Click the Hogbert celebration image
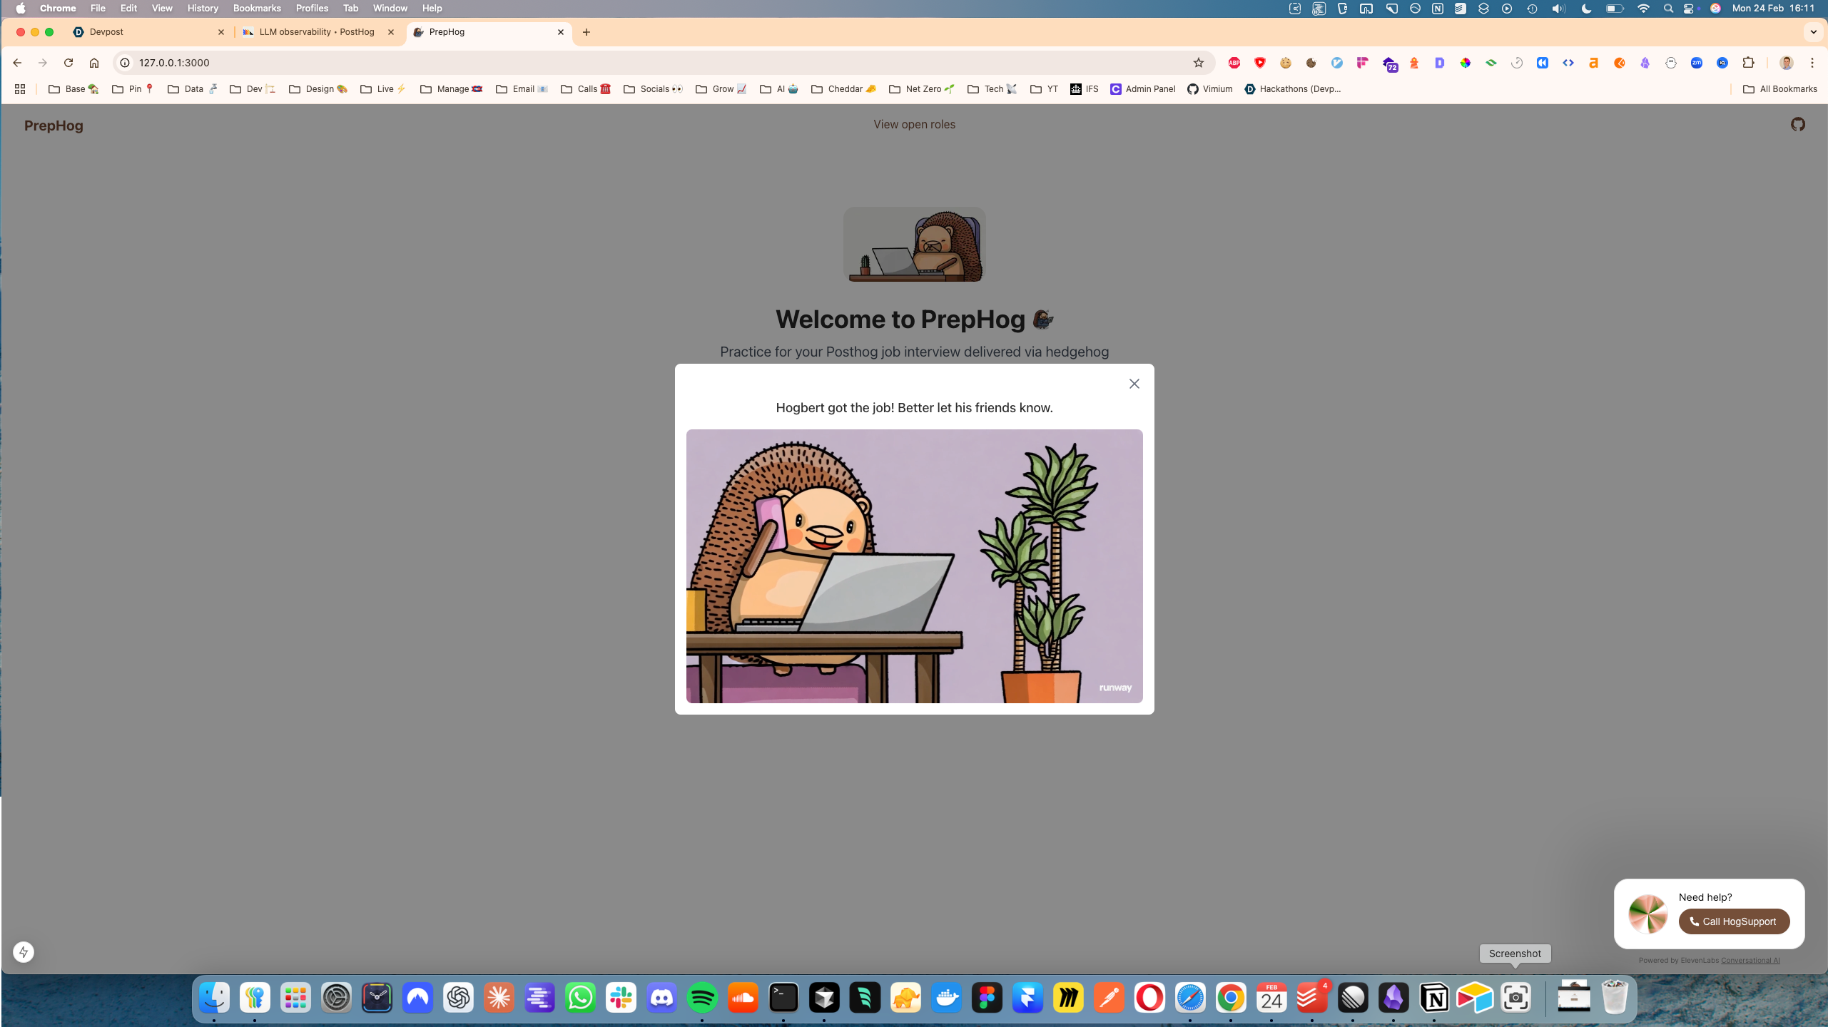Image resolution: width=1828 pixels, height=1027 pixels. tap(913, 566)
